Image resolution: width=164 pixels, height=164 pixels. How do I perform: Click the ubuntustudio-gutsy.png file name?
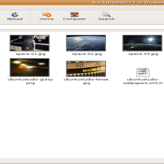(30, 81)
